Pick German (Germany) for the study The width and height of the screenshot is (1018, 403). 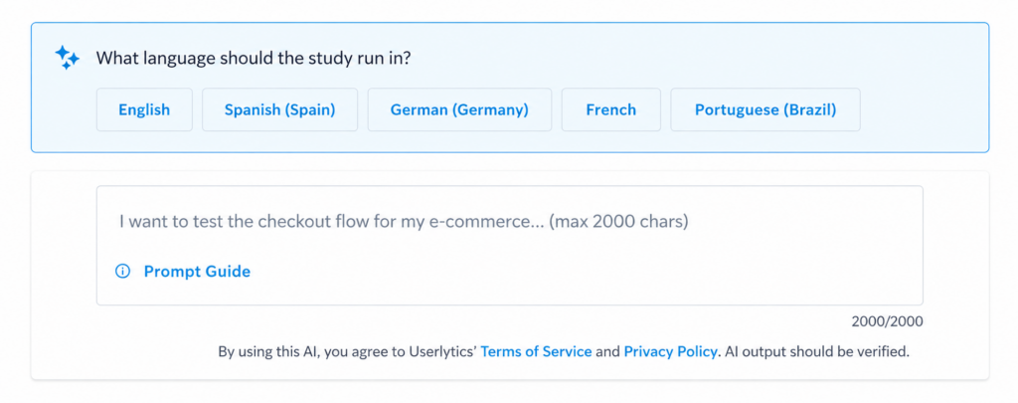point(459,109)
